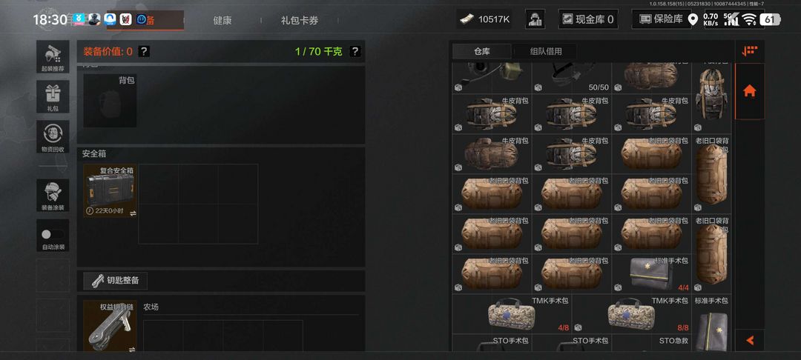Click the swap arrows on 权益钥匙链

pos(132,350)
